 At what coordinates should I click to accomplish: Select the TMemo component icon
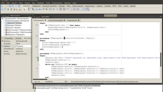(47, 9)
